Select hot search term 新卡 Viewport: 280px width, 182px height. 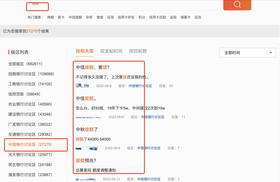(x=61, y=17)
